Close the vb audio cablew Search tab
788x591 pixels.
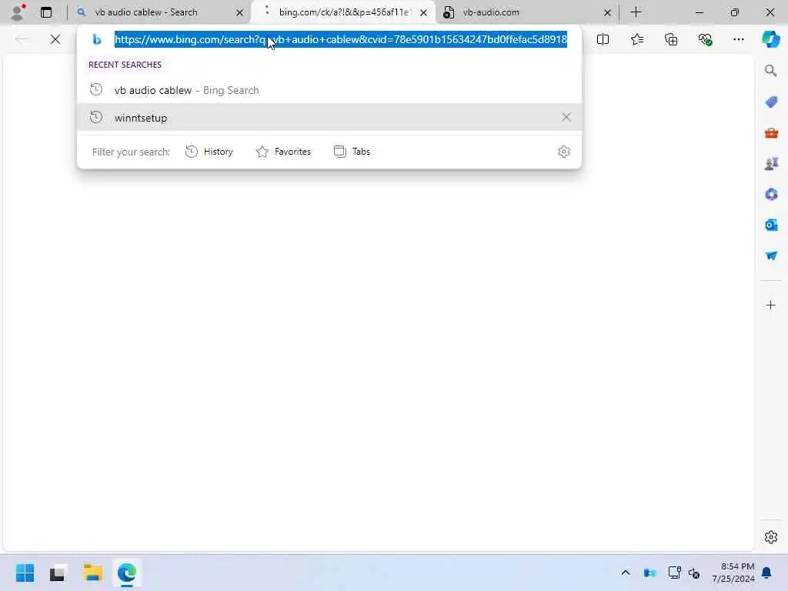tap(240, 12)
